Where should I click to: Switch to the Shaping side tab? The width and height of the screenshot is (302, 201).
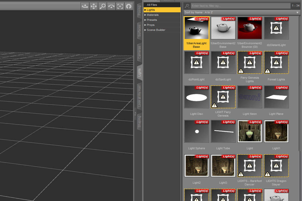[x=139, y=122]
